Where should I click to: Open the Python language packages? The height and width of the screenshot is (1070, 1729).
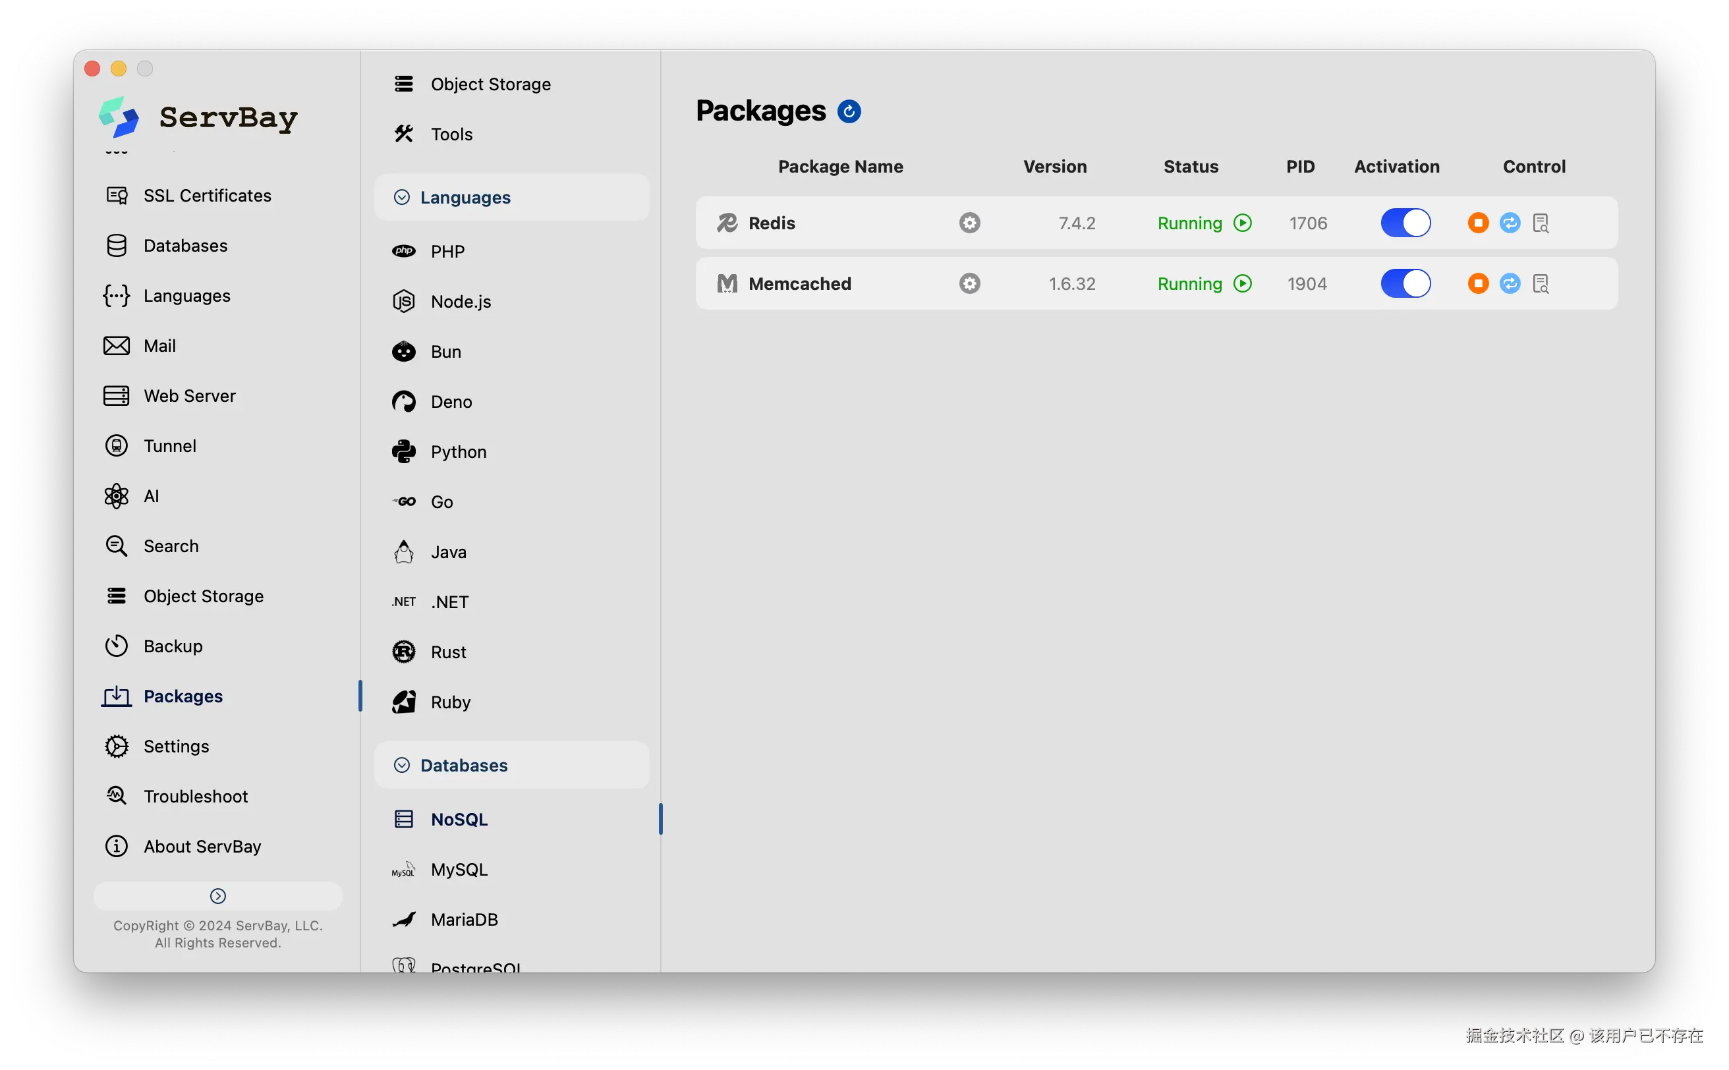pyautogui.click(x=458, y=452)
